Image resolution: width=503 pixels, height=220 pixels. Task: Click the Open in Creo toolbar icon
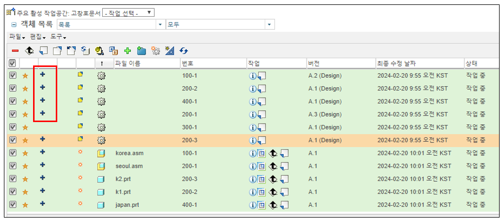coord(30,51)
